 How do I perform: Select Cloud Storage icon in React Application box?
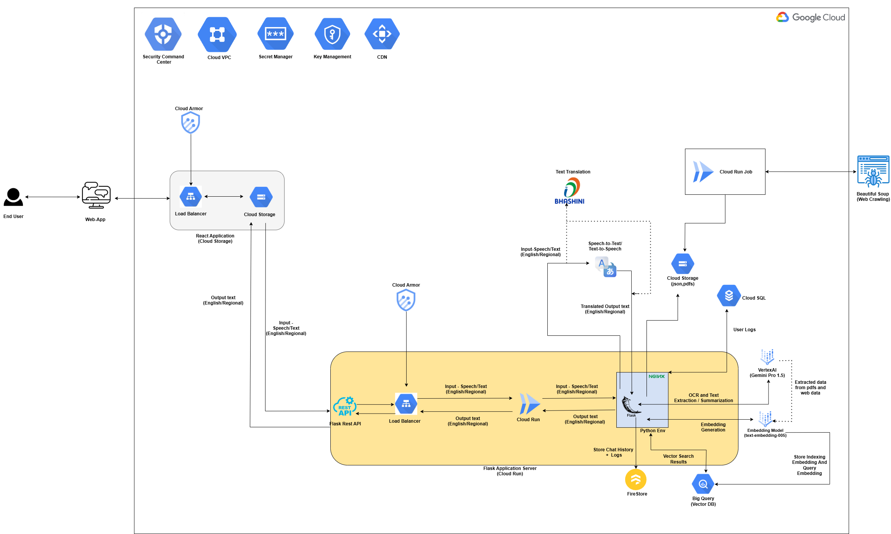pos(261,197)
